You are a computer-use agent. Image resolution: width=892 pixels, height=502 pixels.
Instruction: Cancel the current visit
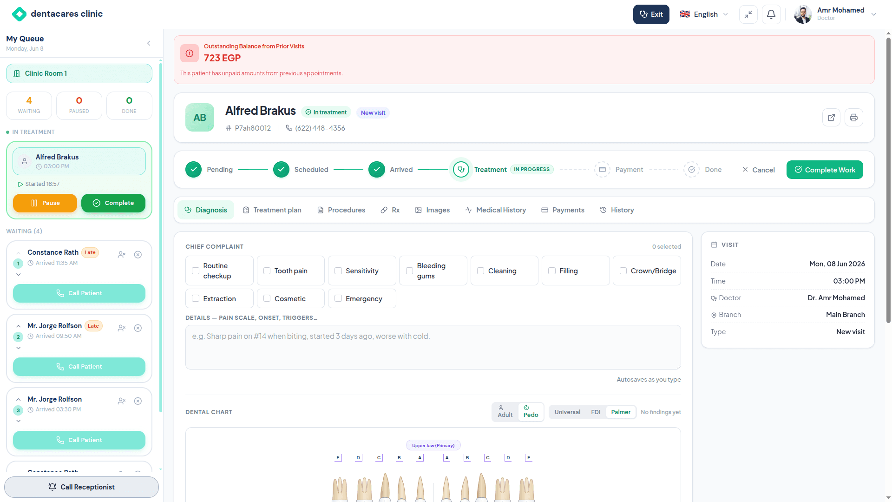[x=758, y=170]
